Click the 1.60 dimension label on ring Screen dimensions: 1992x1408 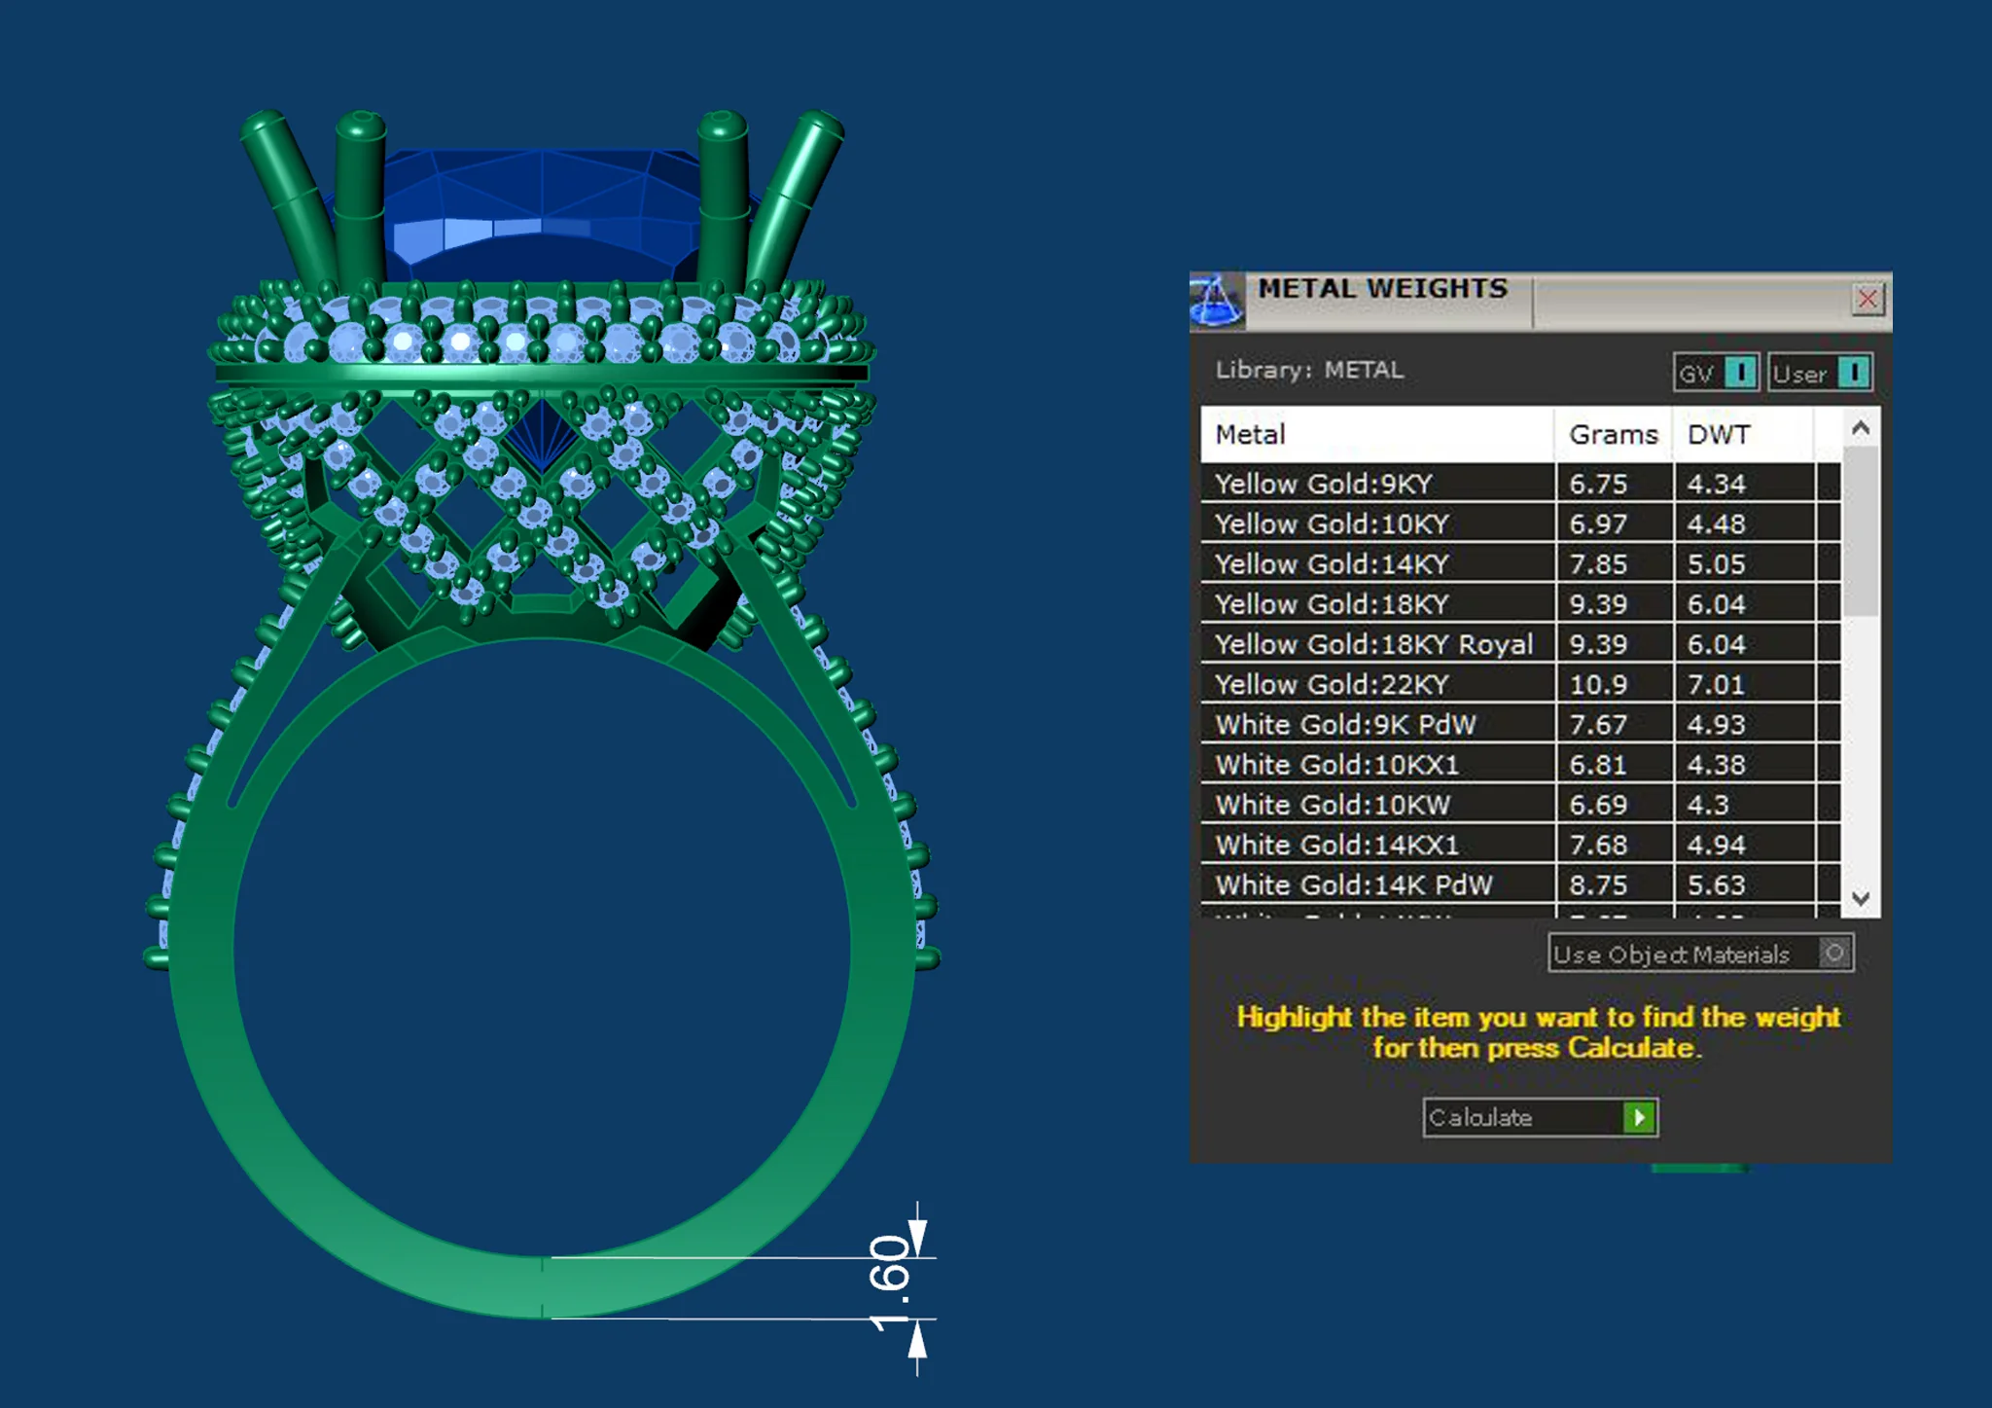889,1282
